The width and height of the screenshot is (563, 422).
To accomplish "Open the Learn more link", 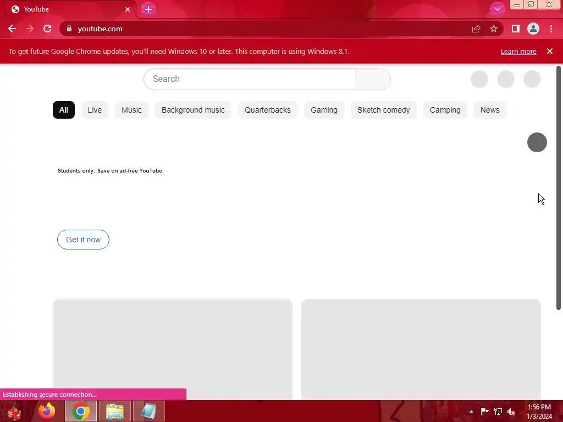I will pos(518,51).
